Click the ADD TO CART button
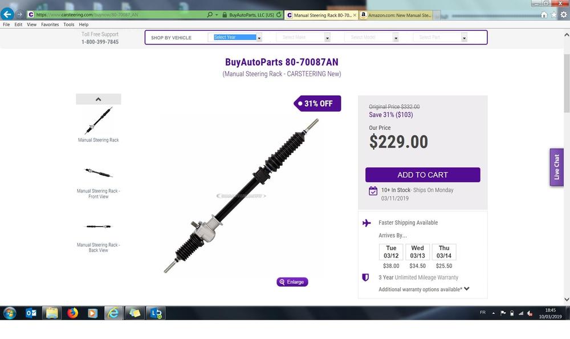This screenshot has width=570, height=339. point(422,175)
